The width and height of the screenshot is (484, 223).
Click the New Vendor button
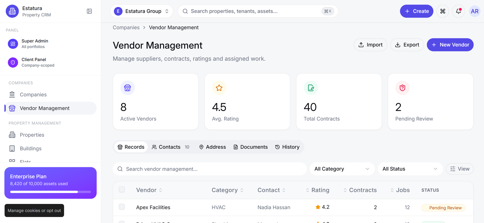pyautogui.click(x=450, y=45)
